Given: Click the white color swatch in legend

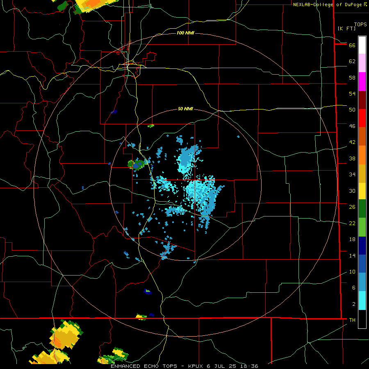Looking at the screenshot, I should (x=362, y=45).
